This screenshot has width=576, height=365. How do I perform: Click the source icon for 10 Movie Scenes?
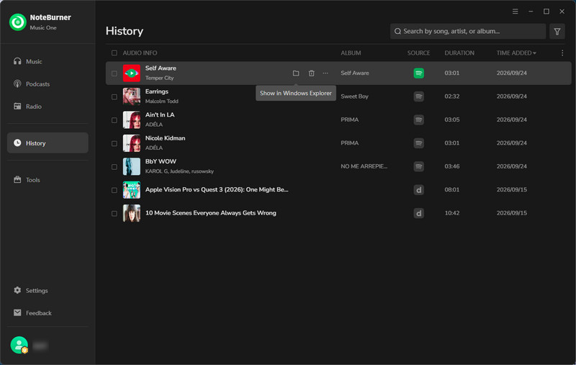(418, 213)
